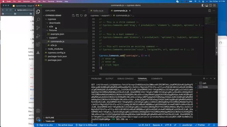Expand the TIMELINE section
Viewport: 227px width, 127px height.
coord(50,121)
